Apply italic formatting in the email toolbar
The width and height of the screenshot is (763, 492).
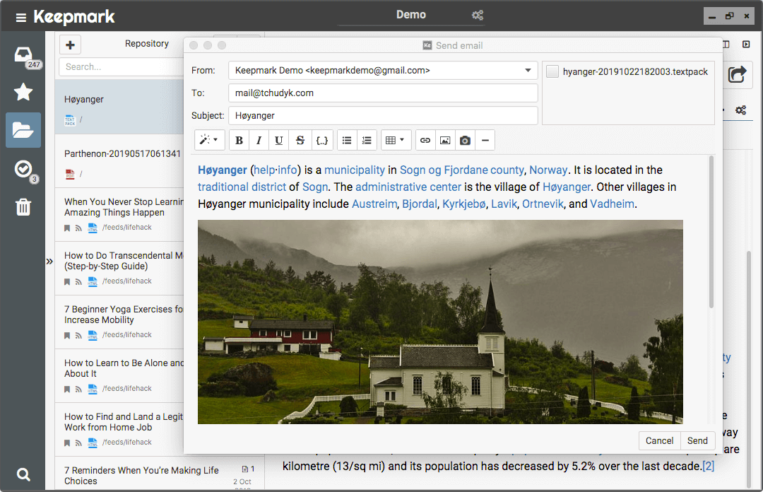(x=259, y=141)
